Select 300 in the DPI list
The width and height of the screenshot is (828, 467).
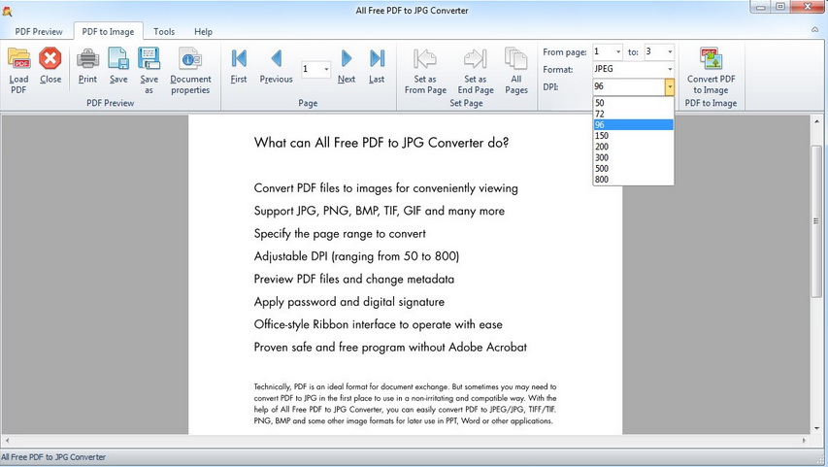click(633, 157)
